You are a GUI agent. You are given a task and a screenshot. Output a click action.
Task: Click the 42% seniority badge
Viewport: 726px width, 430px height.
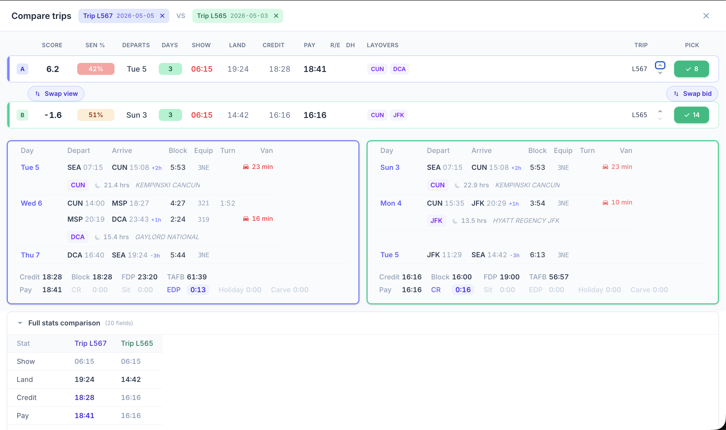pos(96,69)
